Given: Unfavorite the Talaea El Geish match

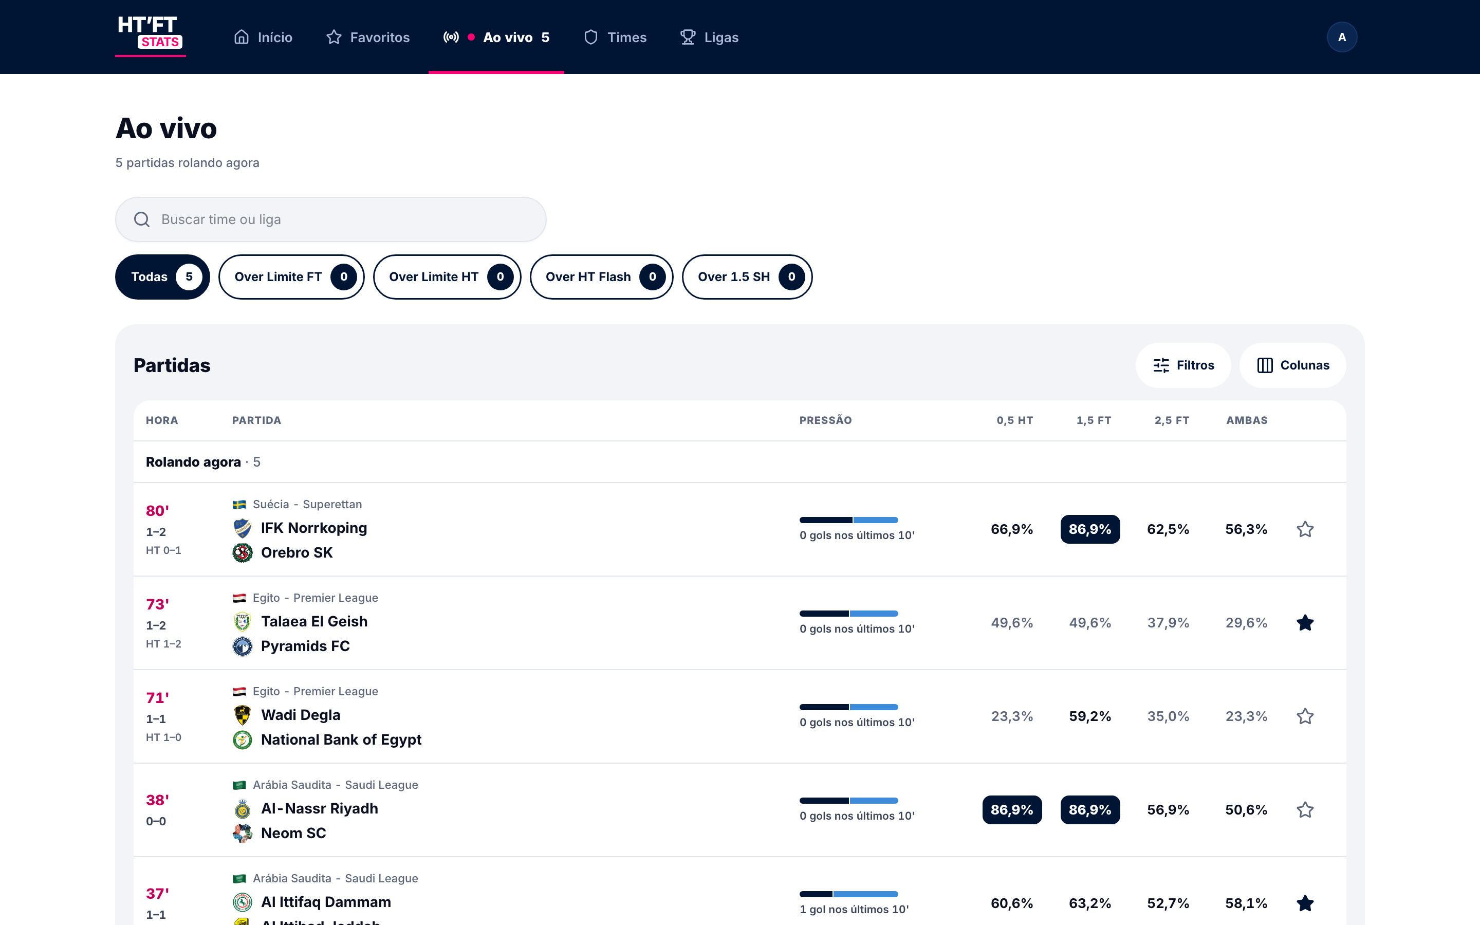Looking at the screenshot, I should pos(1305,623).
